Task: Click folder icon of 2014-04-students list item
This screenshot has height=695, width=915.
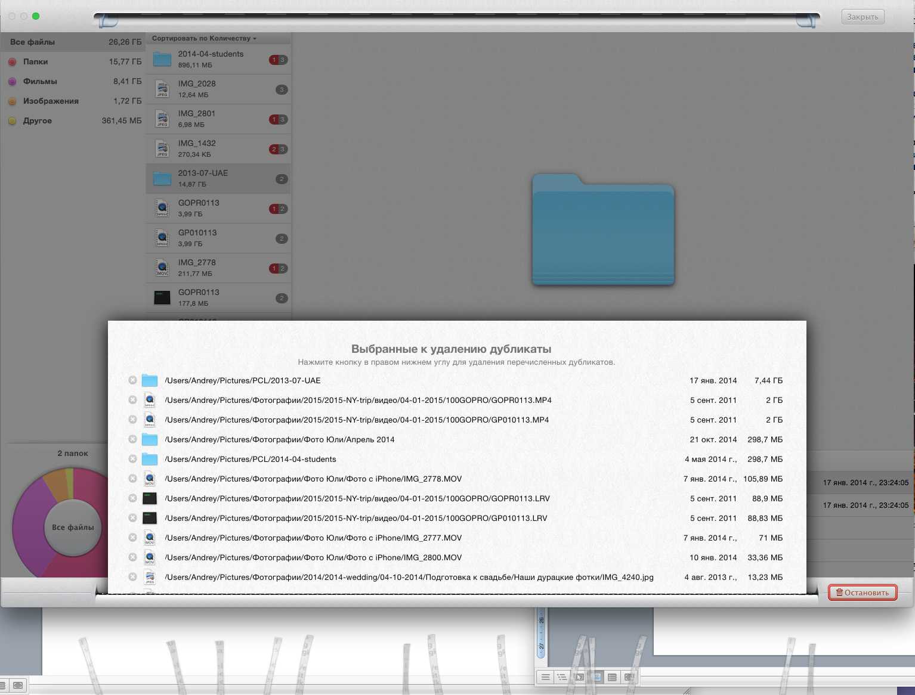Action: click(x=162, y=59)
